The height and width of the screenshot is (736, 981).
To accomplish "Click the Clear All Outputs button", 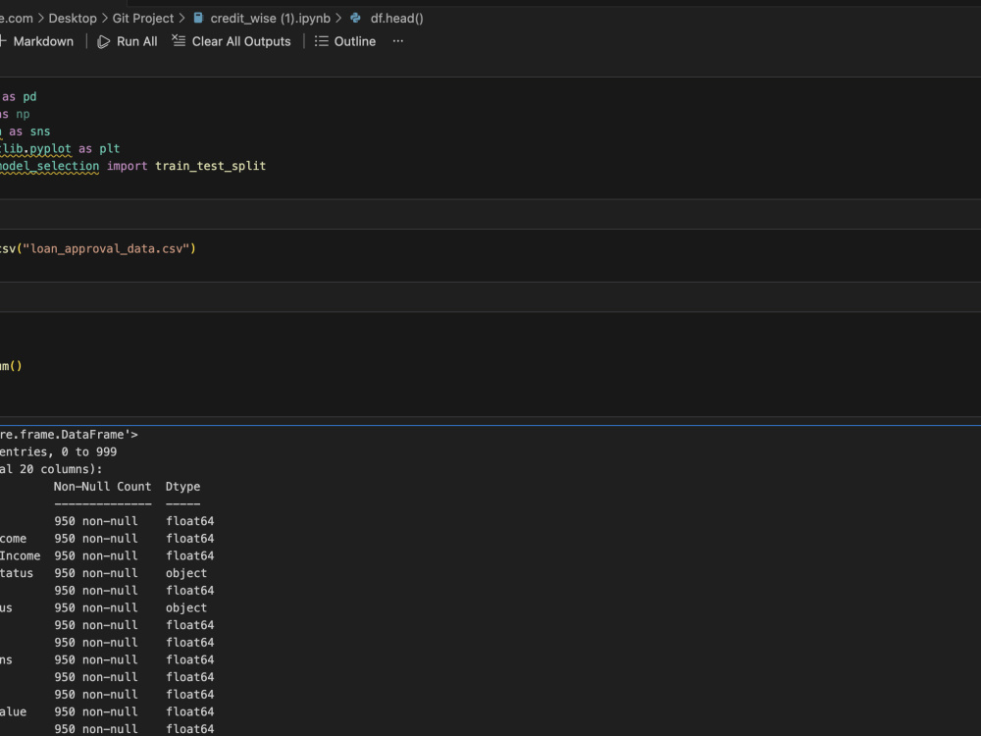I will [x=232, y=41].
